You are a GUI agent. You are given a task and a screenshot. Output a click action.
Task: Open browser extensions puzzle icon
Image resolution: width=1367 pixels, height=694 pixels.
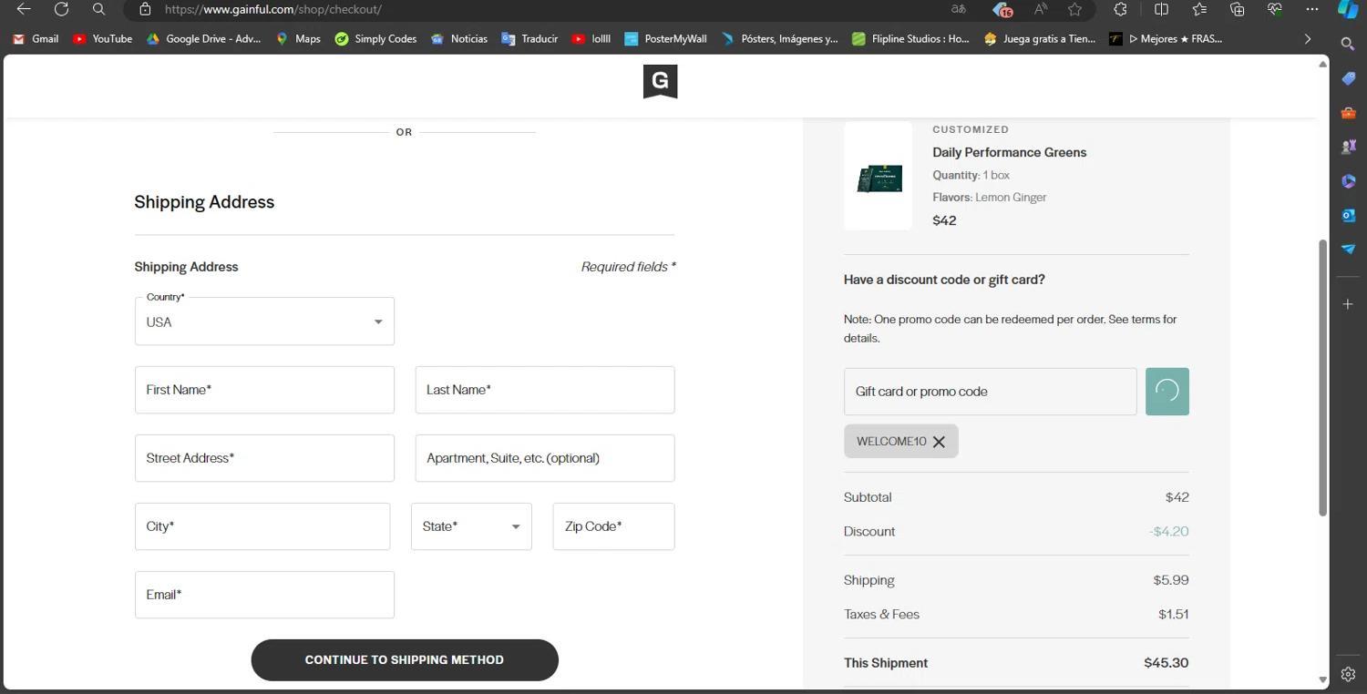coord(1120,9)
